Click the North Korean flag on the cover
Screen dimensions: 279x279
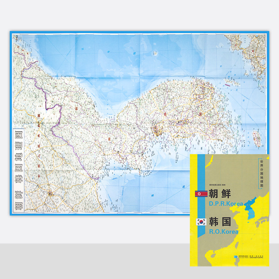pyautogui.click(x=201, y=194)
